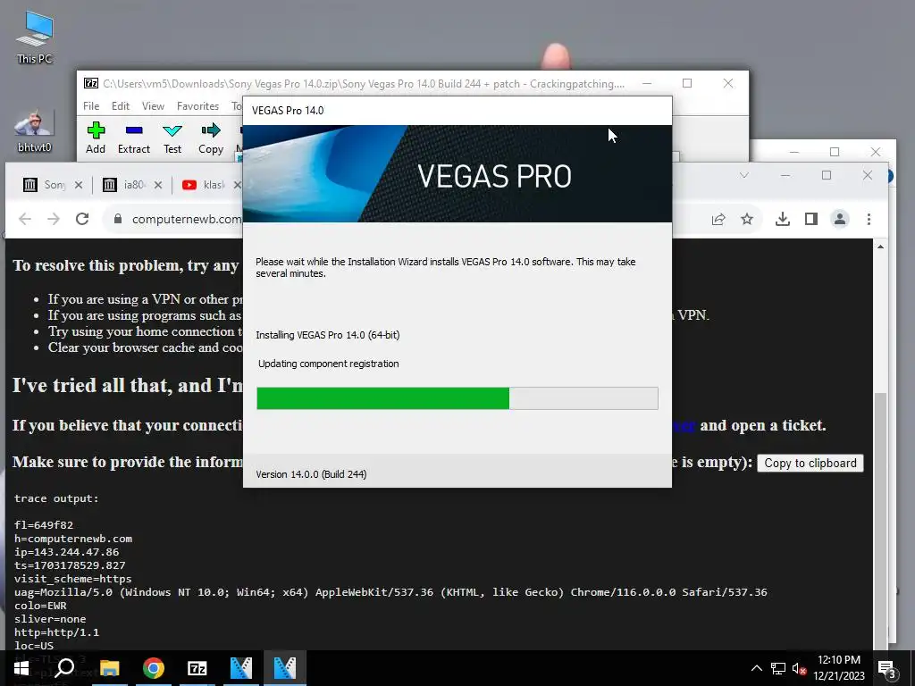Click the 'trace output:' text
The width and height of the screenshot is (915, 686).
click(x=56, y=498)
